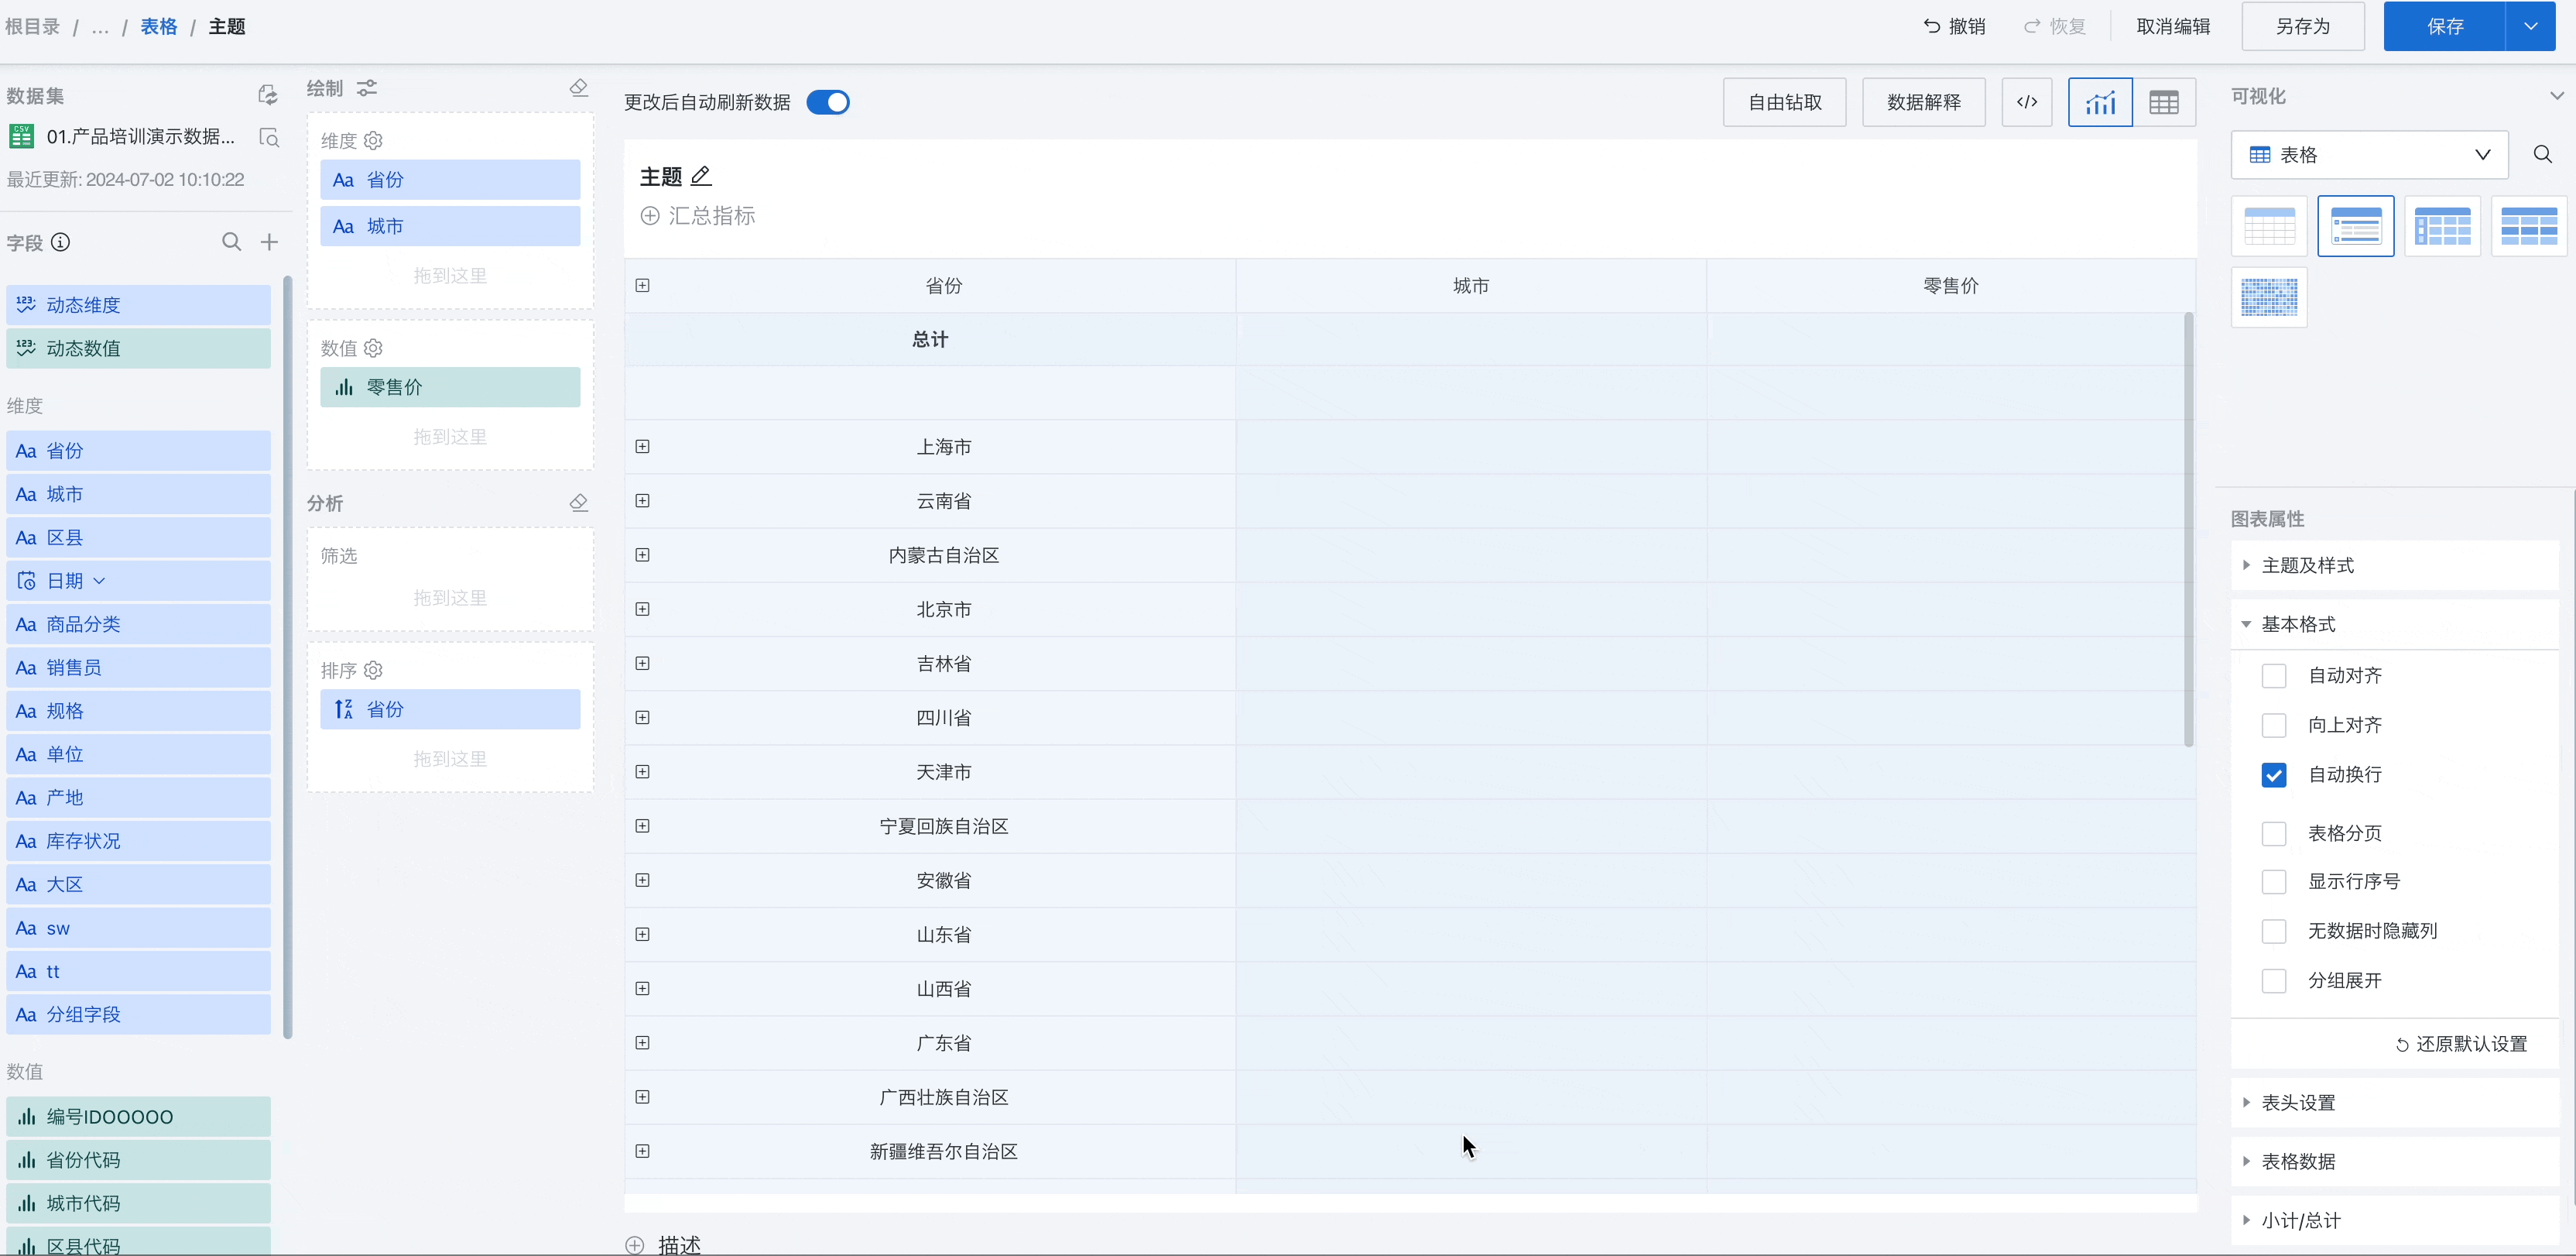2576x1256 pixels.
Task: Click the table vertical scrollbar
Action: [x=2189, y=530]
